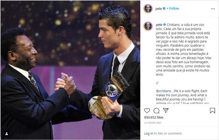Click the English caption translation text
The height and width of the screenshot is (140, 219).
(182, 97)
